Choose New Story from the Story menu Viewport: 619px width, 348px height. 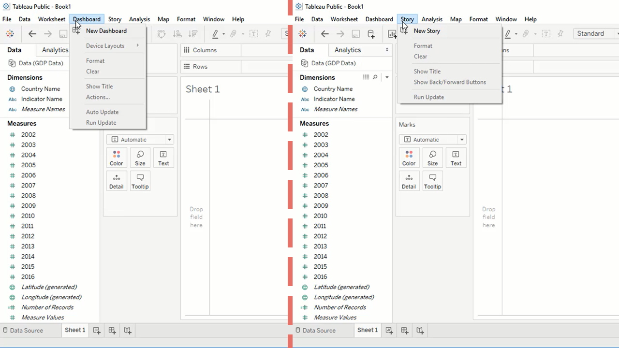(427, 31)
